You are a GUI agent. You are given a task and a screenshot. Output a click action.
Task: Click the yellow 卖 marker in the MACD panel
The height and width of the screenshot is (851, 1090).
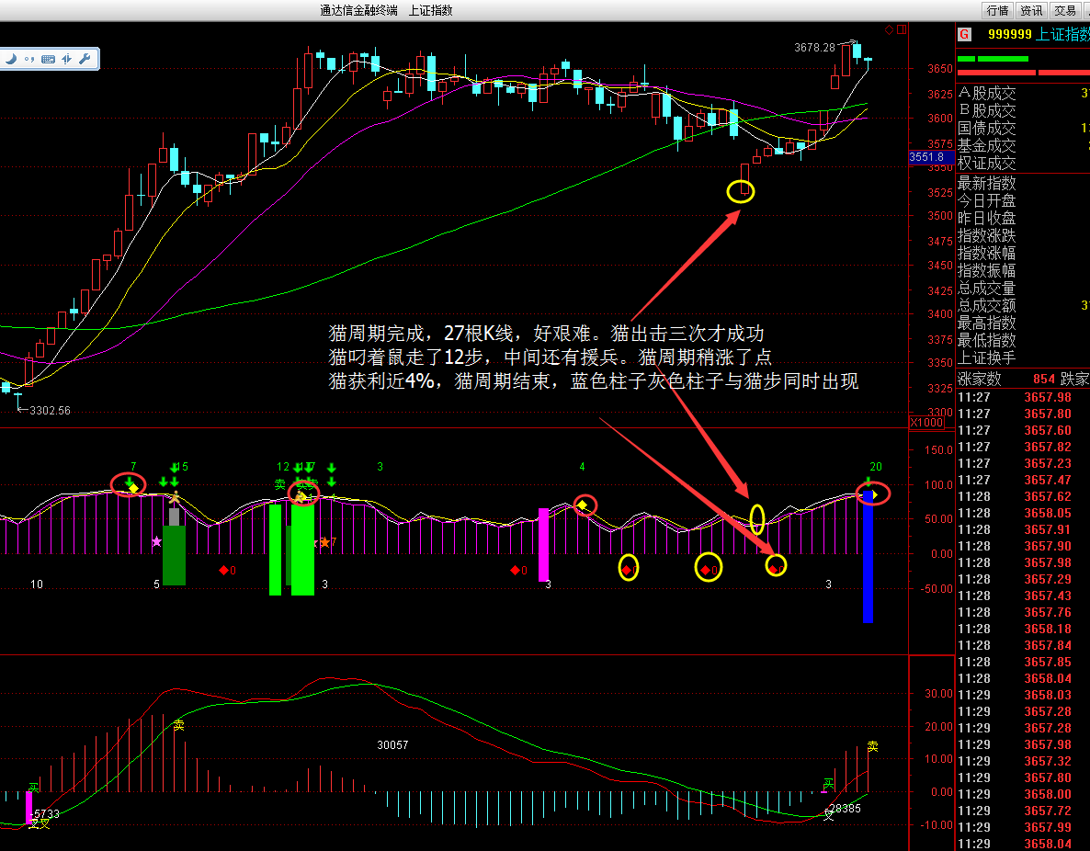872,746
